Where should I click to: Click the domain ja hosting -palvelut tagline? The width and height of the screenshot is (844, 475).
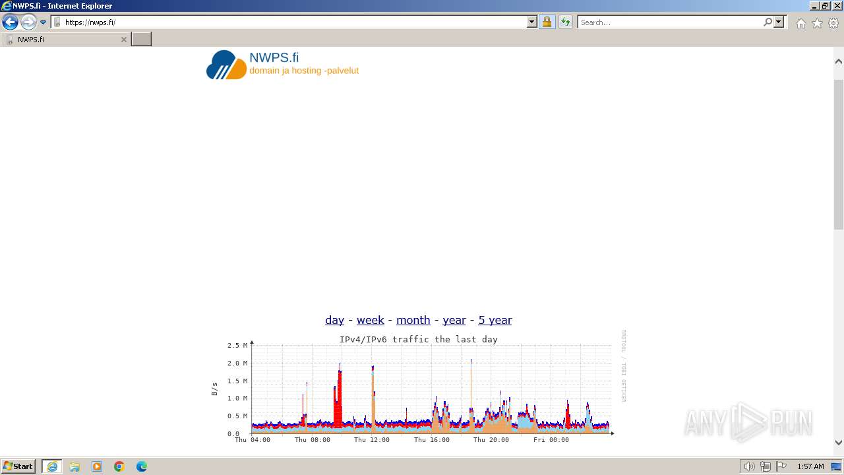tap(304, 71)
